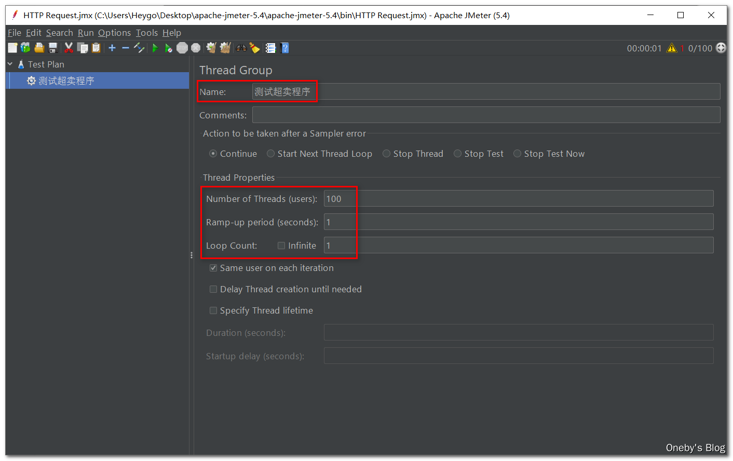
Task: Click the Ramp-up period field
Action: point(519,222)
